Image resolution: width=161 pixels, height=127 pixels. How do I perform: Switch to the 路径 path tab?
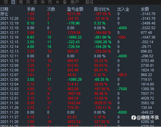[89, 2]
